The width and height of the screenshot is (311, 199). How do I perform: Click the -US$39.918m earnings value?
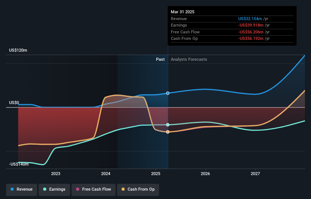(251, 25)
